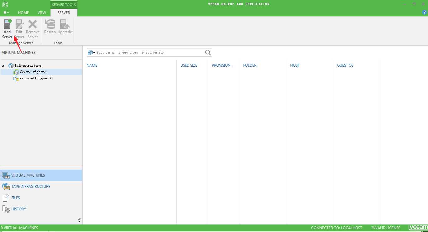Viewport: 428px width, 232px height.
Task: Open the help question mark icon
Action: tap(425, 13)
